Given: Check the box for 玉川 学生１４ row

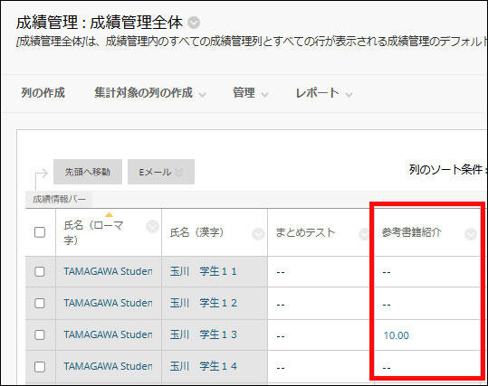Looking at the screenshot, I should point(40,366).
